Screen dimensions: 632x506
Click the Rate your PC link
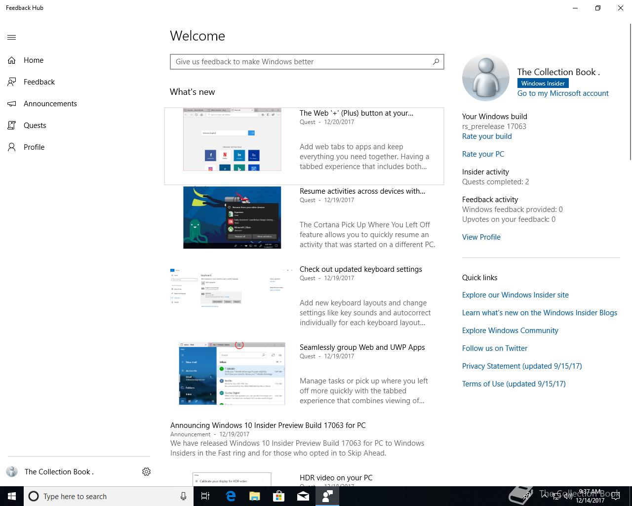coord(483,154)
